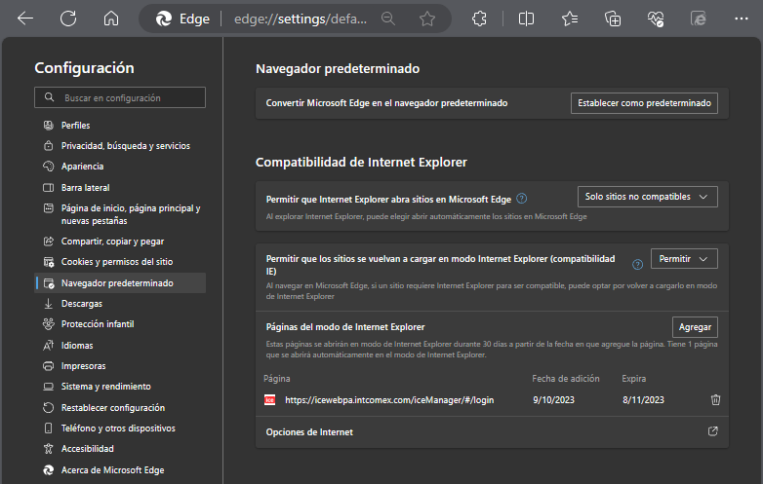Open the home page icon
763x484 pixels.
pos(111,19)
